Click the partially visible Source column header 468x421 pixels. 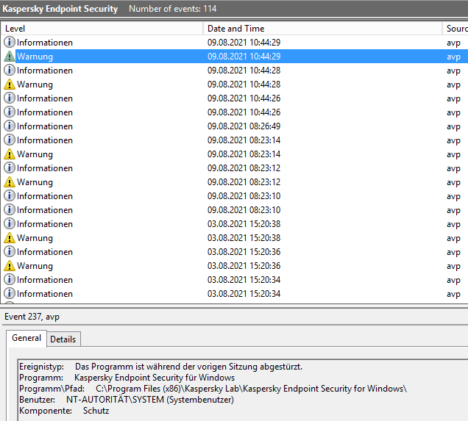(455, 29)
